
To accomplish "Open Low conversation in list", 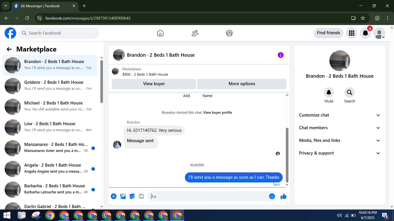I will 50,127.
